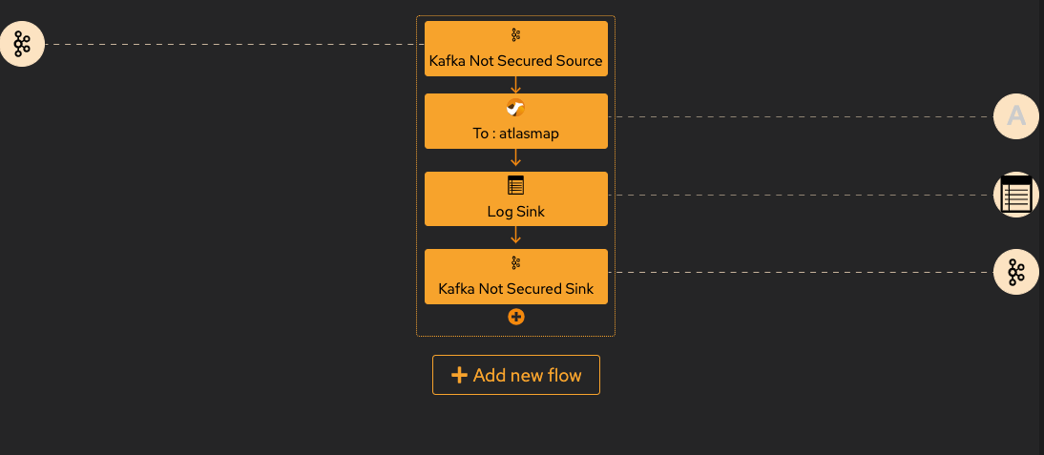Select the To : atlasmap step label

[515, 134]
